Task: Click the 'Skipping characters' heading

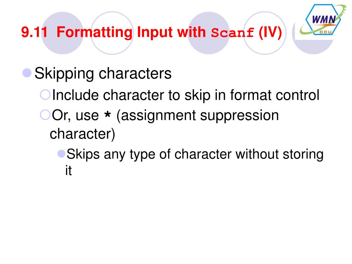Action: [x=103, y=73]
